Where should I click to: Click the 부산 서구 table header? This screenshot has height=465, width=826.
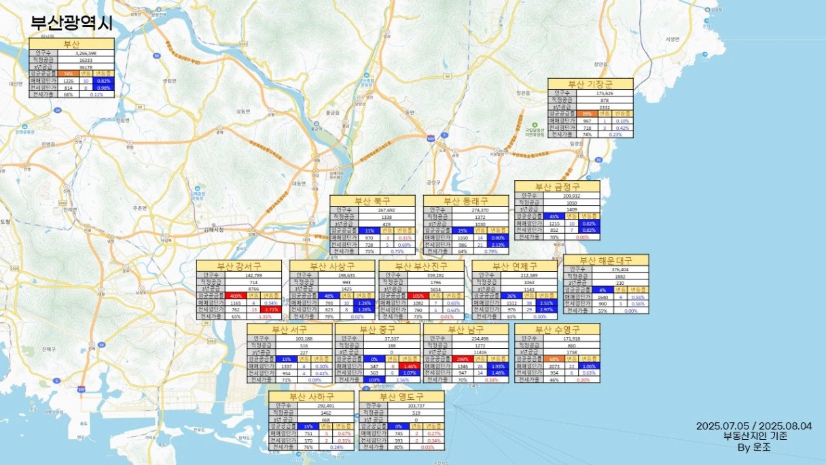pos(289,330)
